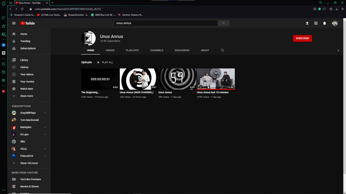Open the YouTube hamburger guide menu
Screen dimensions: 346x194
(x=14, y=23)
